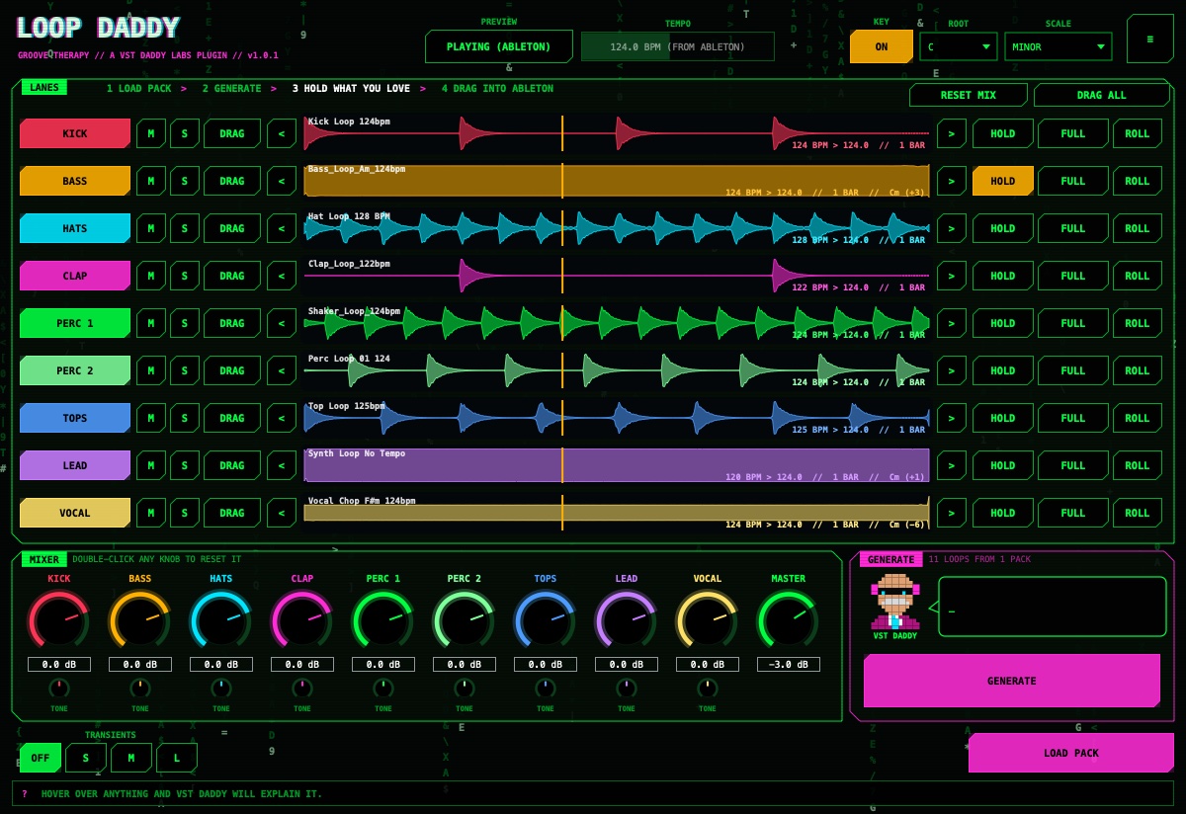The image size is (1186, 814).
Task: Click the Master volume knob
Action: click(x=789, y=620)
